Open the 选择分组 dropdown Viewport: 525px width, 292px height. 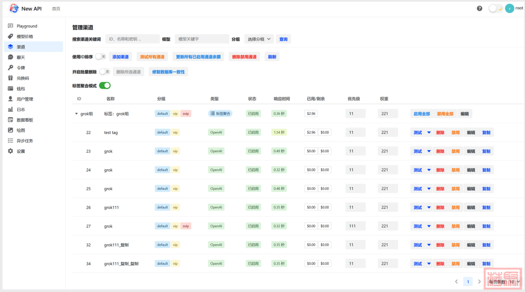click(x=259, y=39)
